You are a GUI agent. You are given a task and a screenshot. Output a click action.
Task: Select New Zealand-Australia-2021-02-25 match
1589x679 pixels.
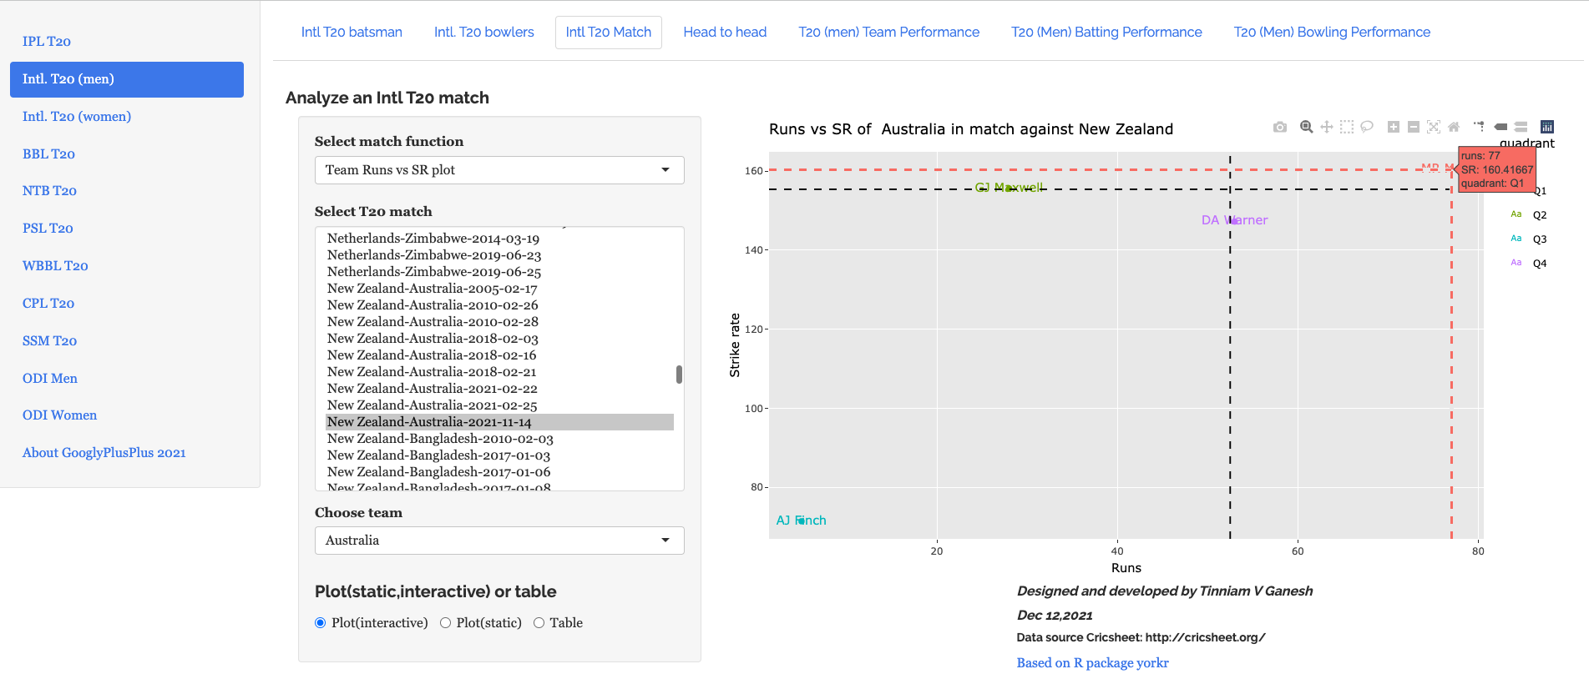[x=432, y=405]
